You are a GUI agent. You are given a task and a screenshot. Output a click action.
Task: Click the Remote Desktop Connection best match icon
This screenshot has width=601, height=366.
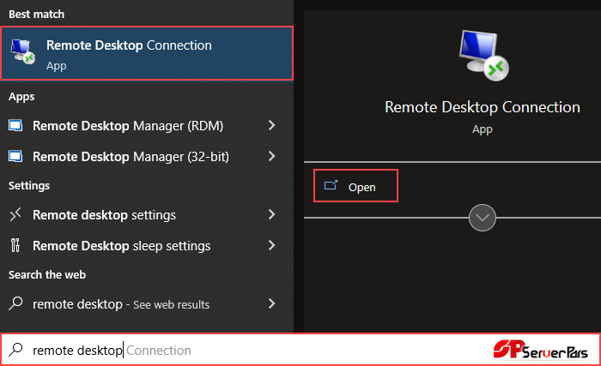23,51
